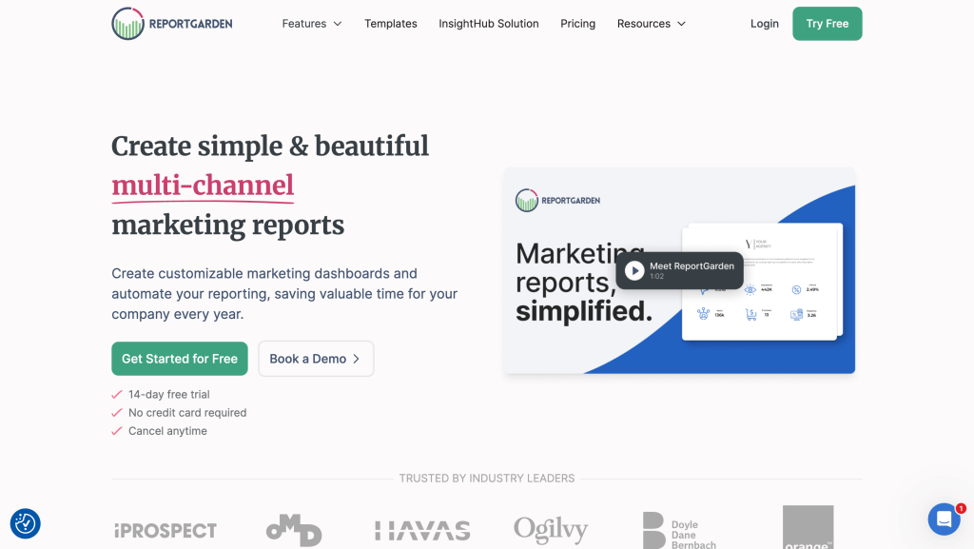
Task: Click the ReportGarden logo inside video thumbnail
Action: (x=557, y=200)
